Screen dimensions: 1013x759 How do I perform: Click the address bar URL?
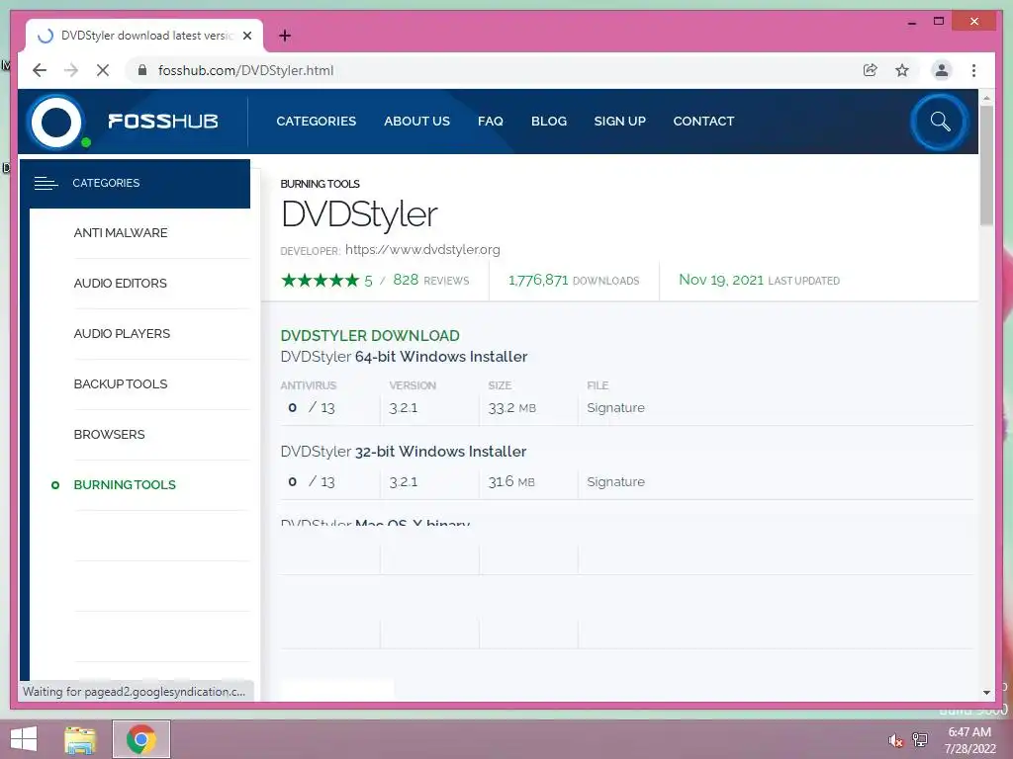click(x=245, y=70)
